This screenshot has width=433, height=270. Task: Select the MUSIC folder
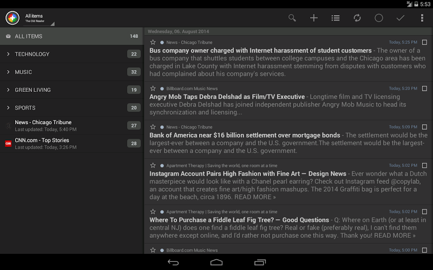(72, 72)
